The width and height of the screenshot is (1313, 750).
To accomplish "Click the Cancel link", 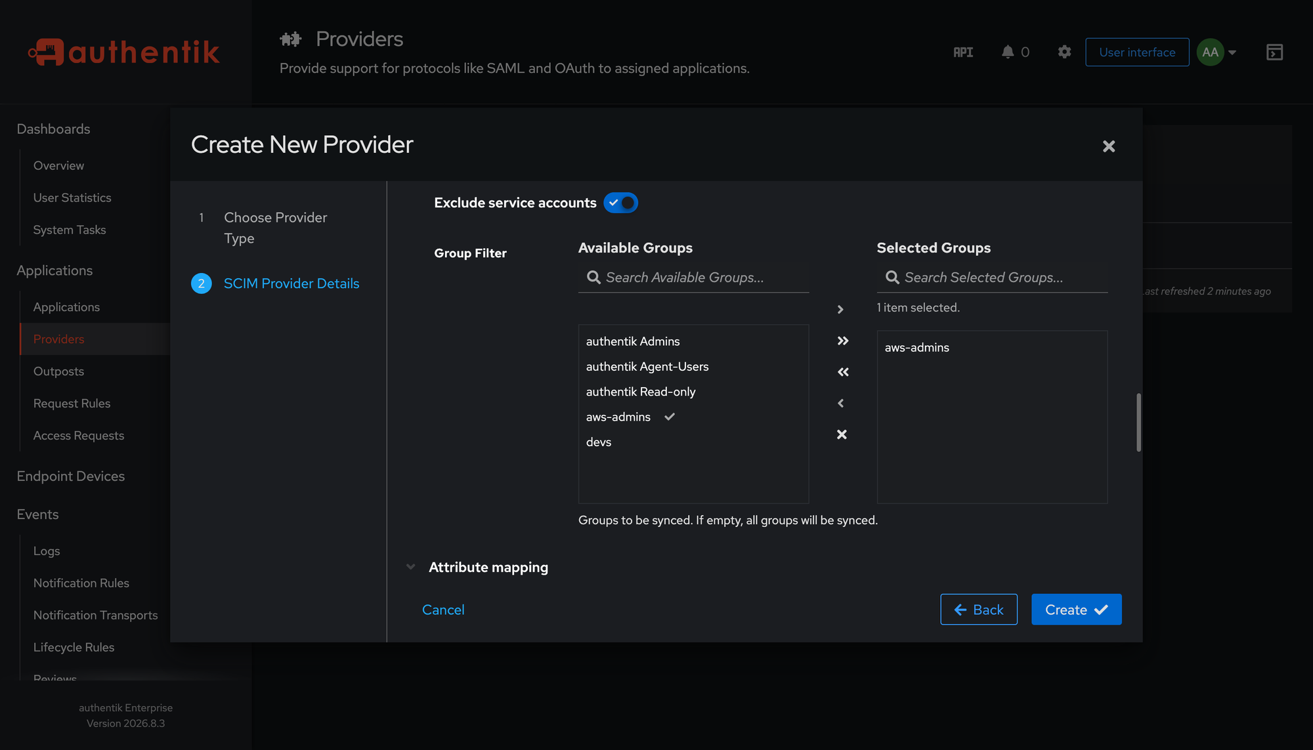I will [x=443, y=610].
